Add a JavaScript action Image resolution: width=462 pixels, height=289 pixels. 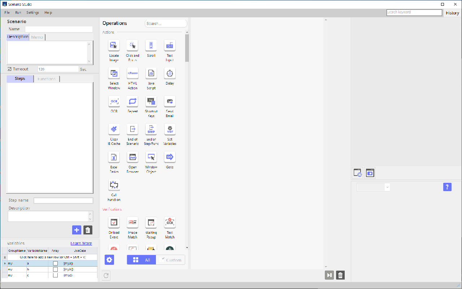point(151,73)
